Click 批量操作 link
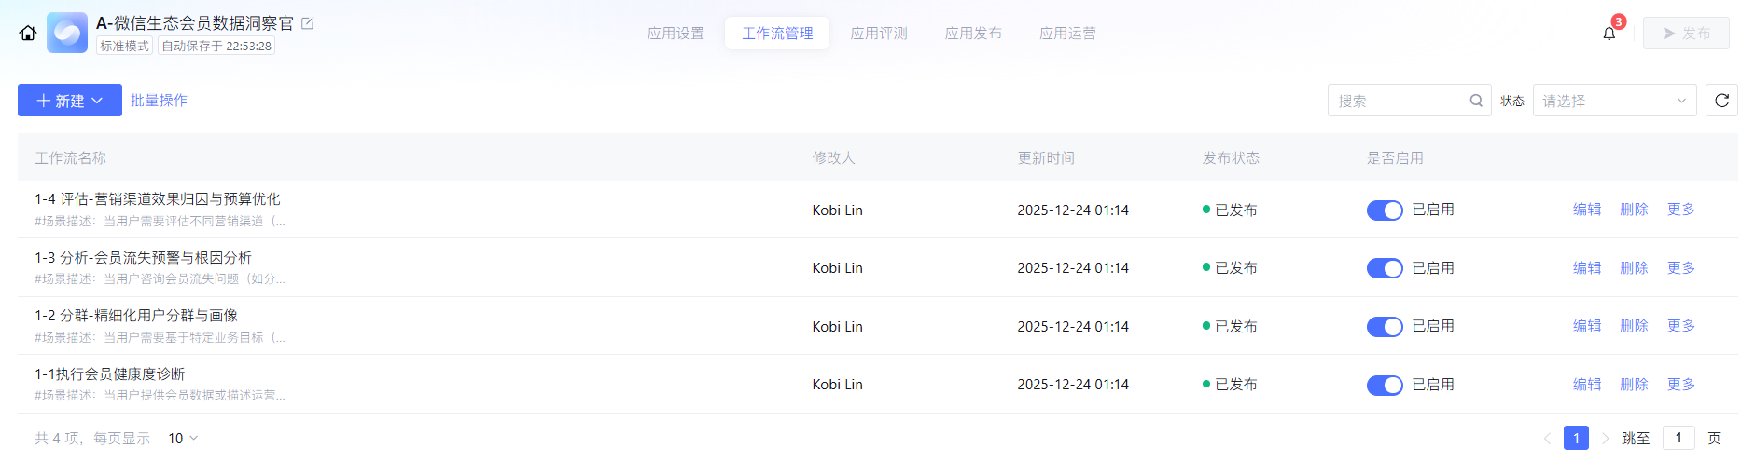Screen dimensions: 1755x475 (x=159, y=101)
